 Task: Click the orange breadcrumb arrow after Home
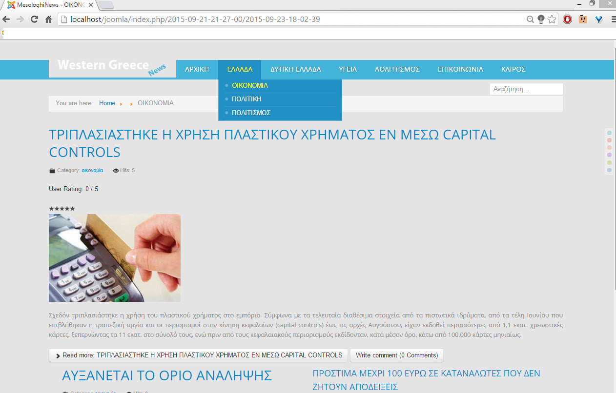[121, 103]
